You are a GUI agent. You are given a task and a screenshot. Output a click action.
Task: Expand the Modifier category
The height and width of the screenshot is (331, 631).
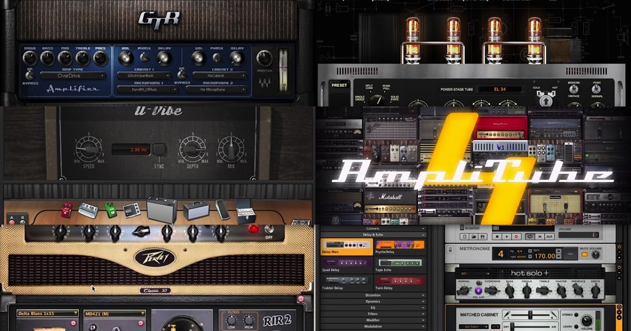pyautogui.click(x=373, y=320)
